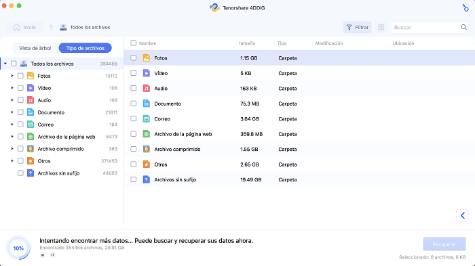Check the Otros row checkbox in list
The height and width of the screenshot is (266, 475).
pos(133,164)
